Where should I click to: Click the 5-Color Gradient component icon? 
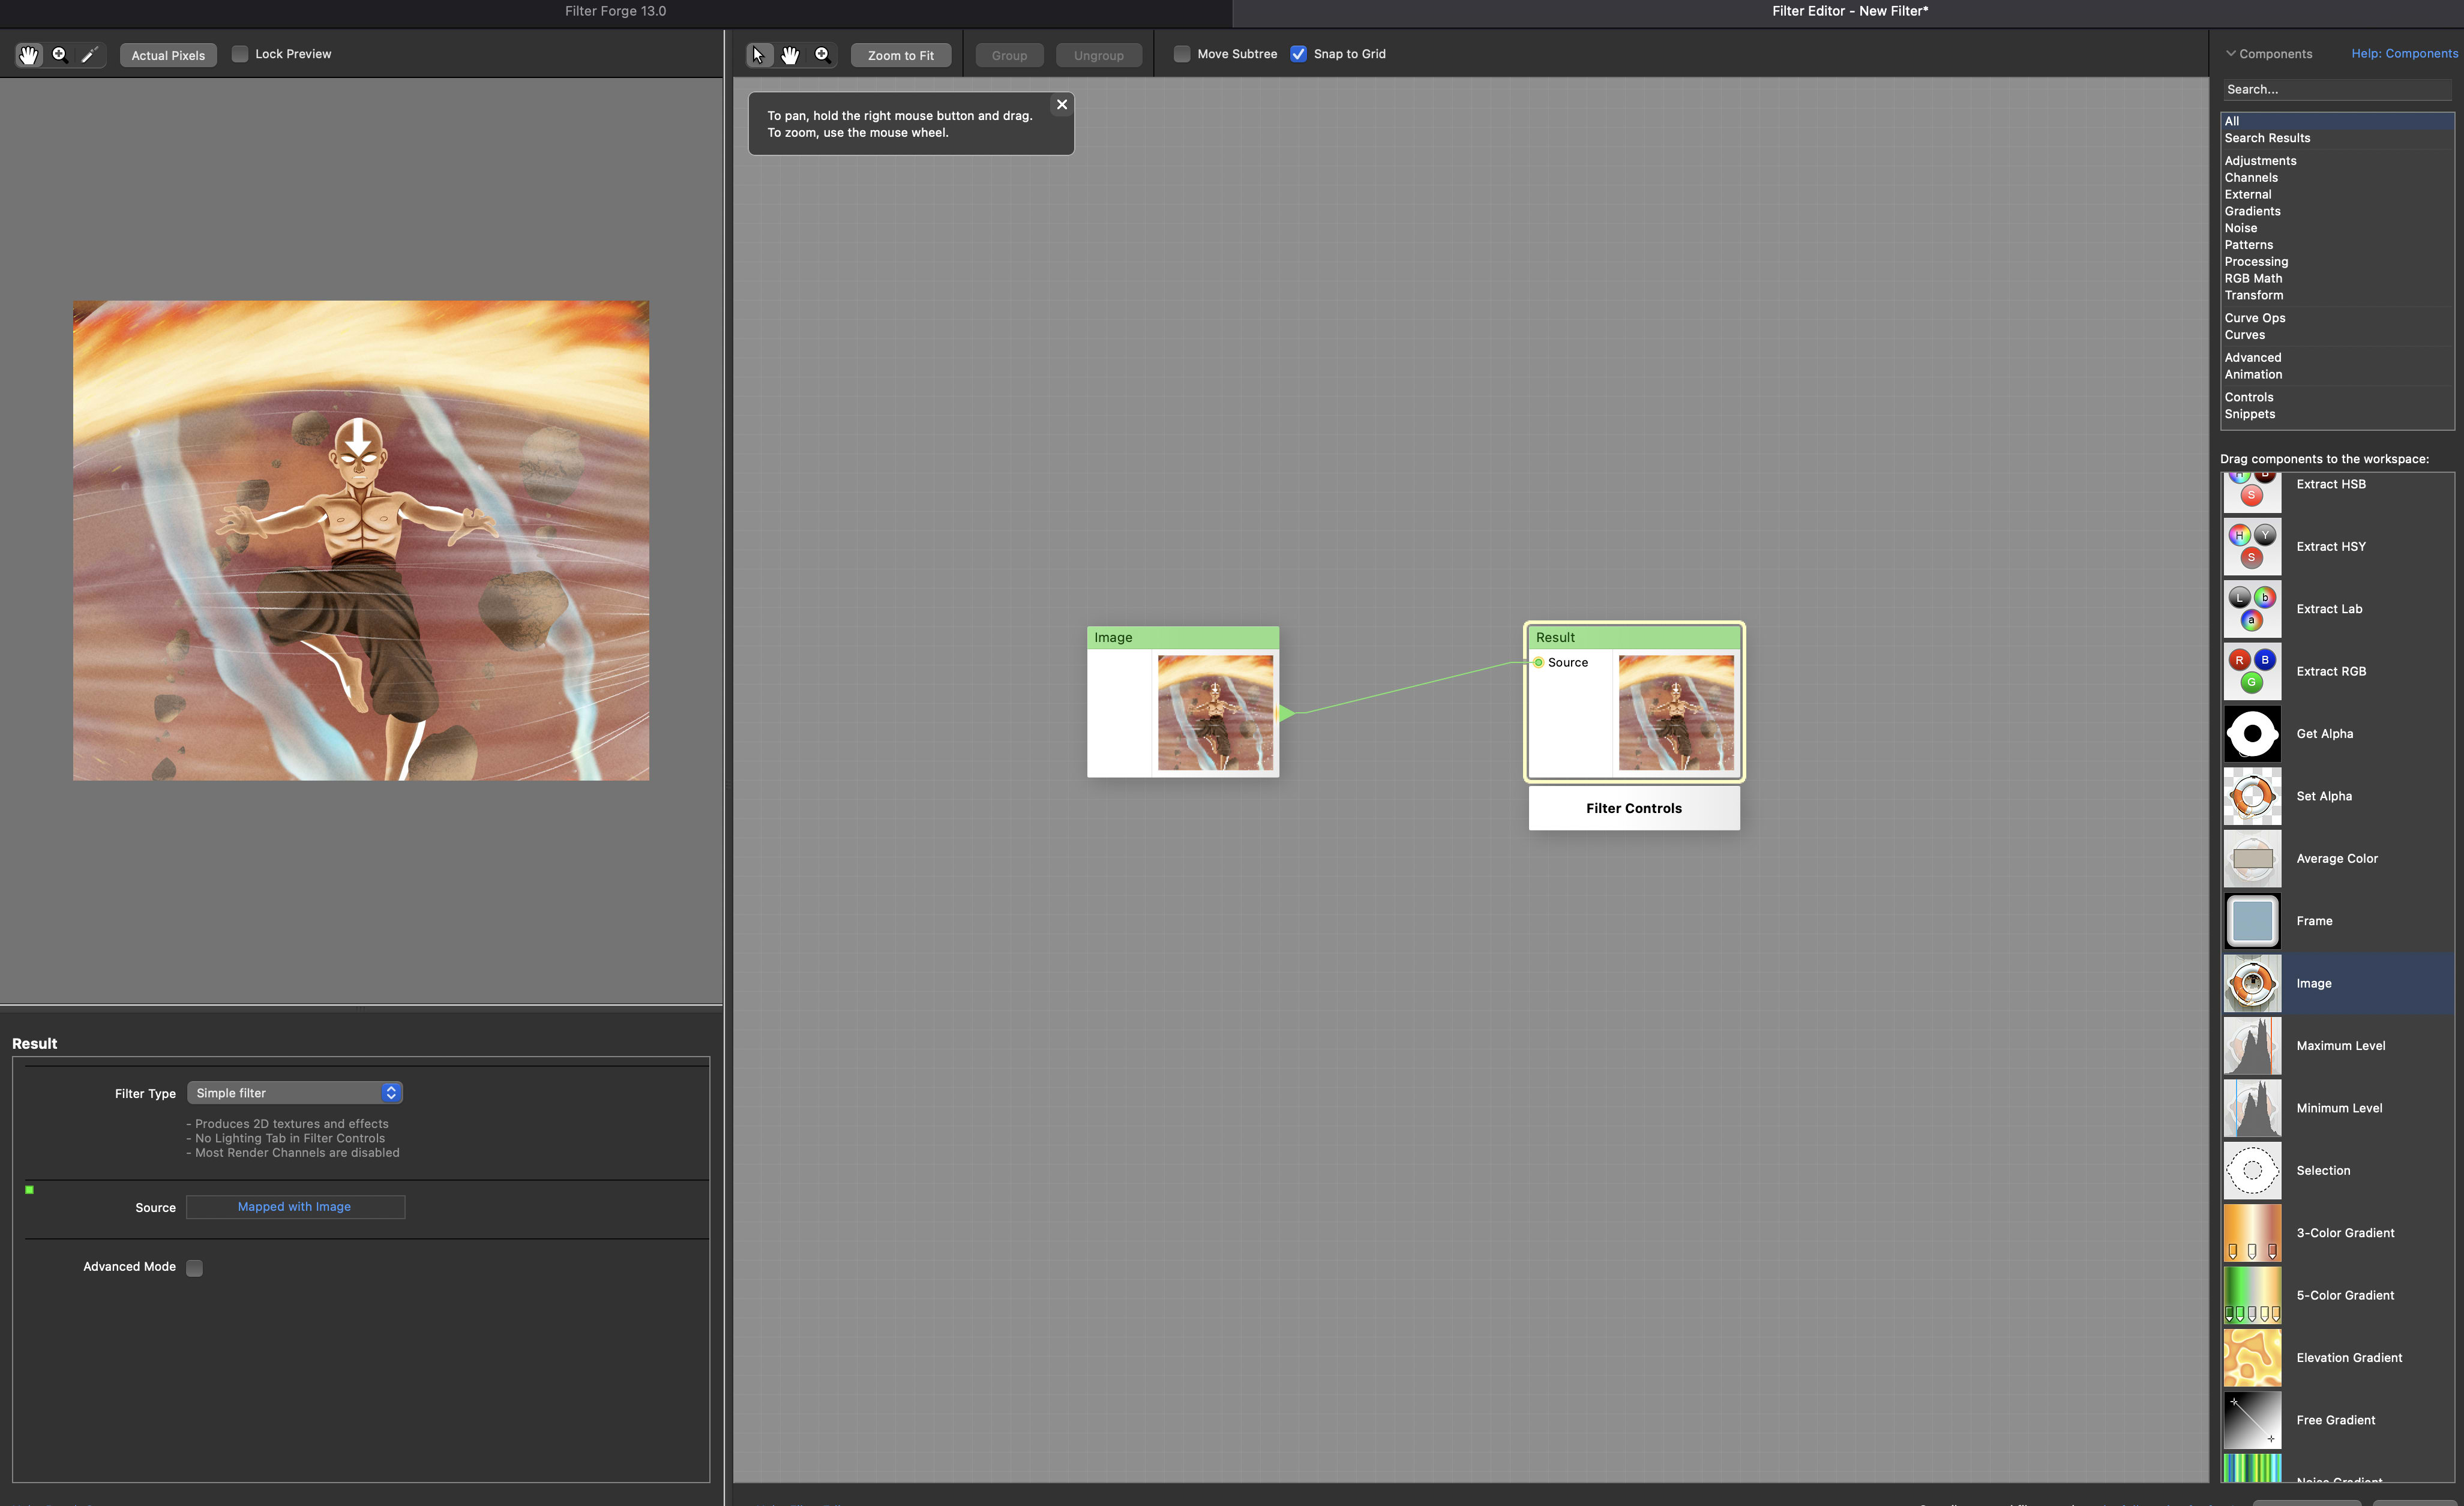point(2252,1295)
